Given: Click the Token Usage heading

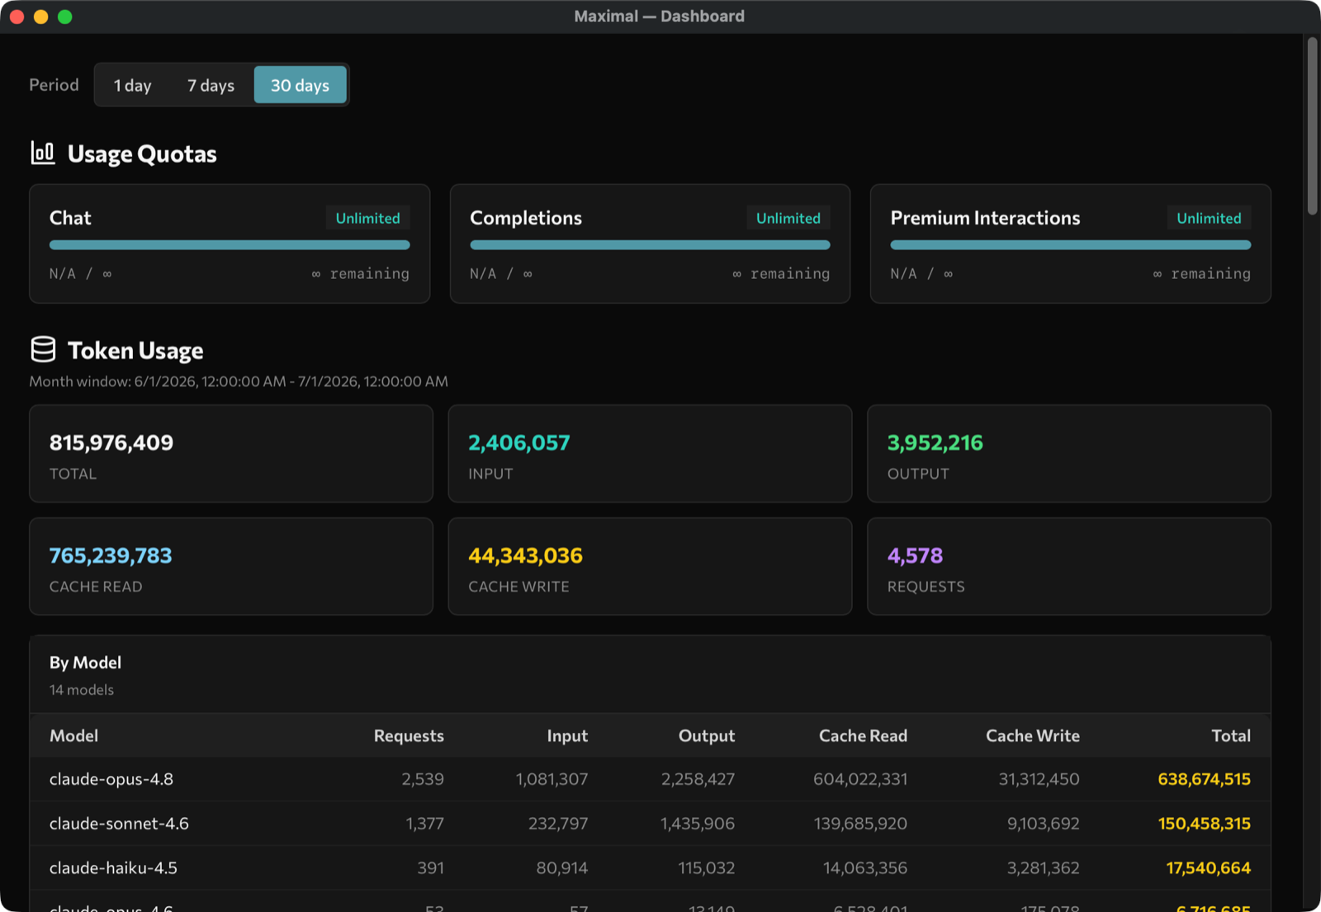Looking at the screenshot, I should tap(135, 351).
